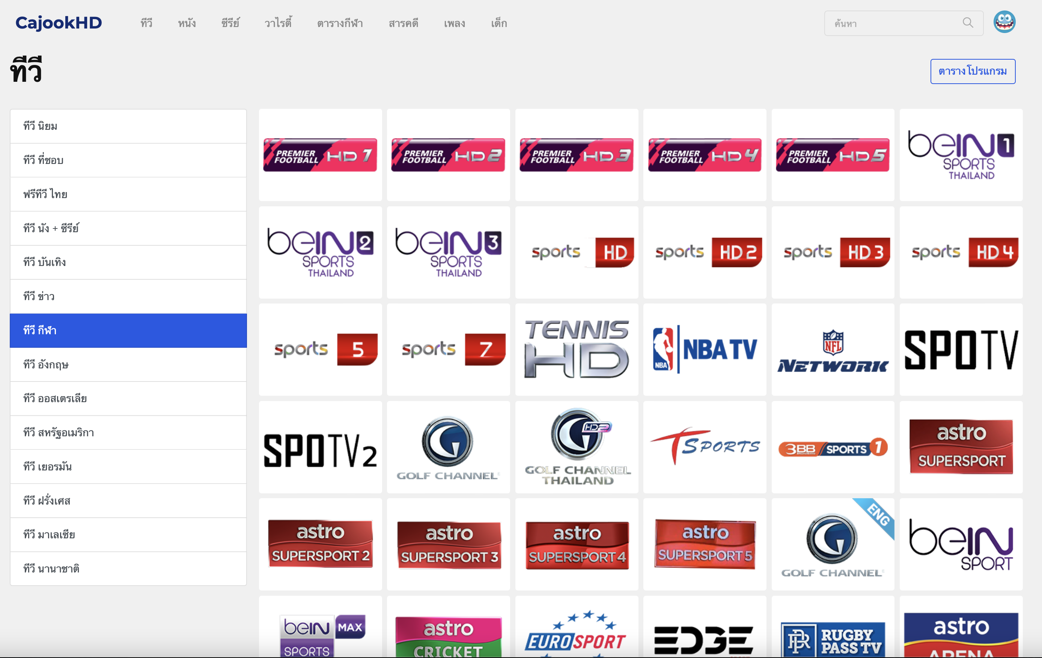Viewport: 1042px width, 658px height.
Task: Open beIN Sports 3 Thailand channel
Action: (x=448, y=252)
